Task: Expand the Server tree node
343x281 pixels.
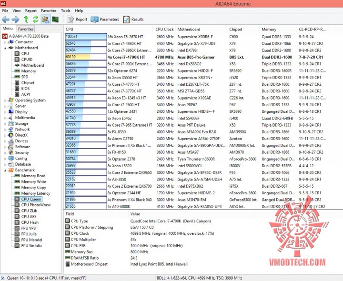Action: (5, 106)
